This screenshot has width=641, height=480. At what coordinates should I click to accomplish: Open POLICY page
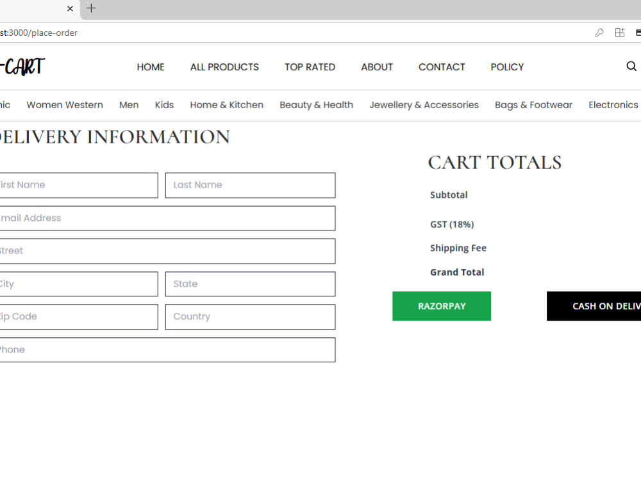point(507,67)
